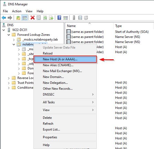The image size is (154, 149).
Task: Expand the _sites subfolder
Action: tap(19, 54)
